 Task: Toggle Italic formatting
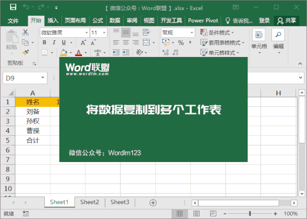[54, 43]
